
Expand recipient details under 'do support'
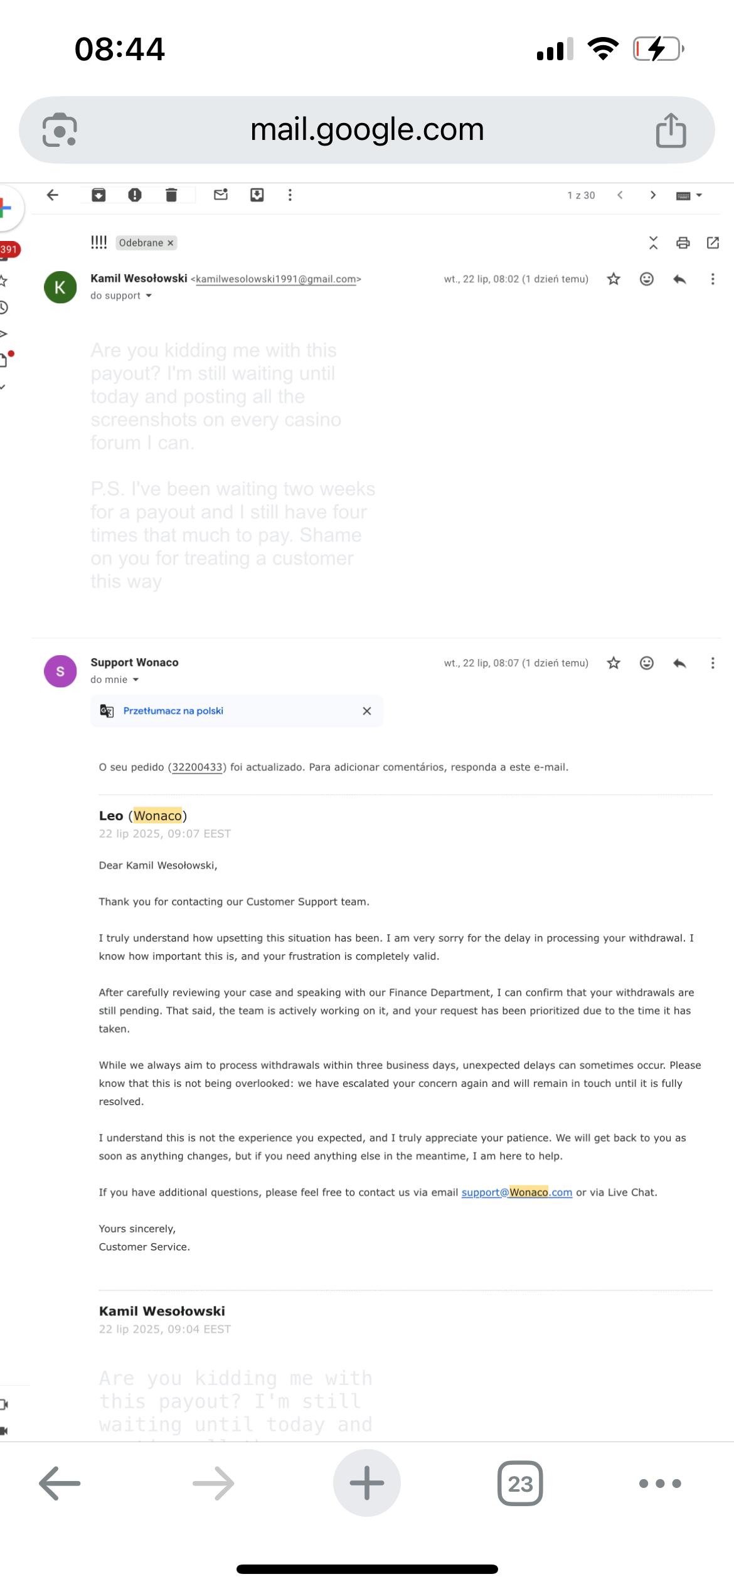click(149, 296)
